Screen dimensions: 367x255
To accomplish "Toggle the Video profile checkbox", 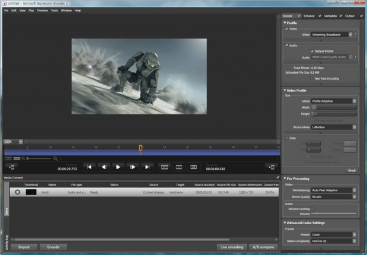I will (x=287, y=29).
